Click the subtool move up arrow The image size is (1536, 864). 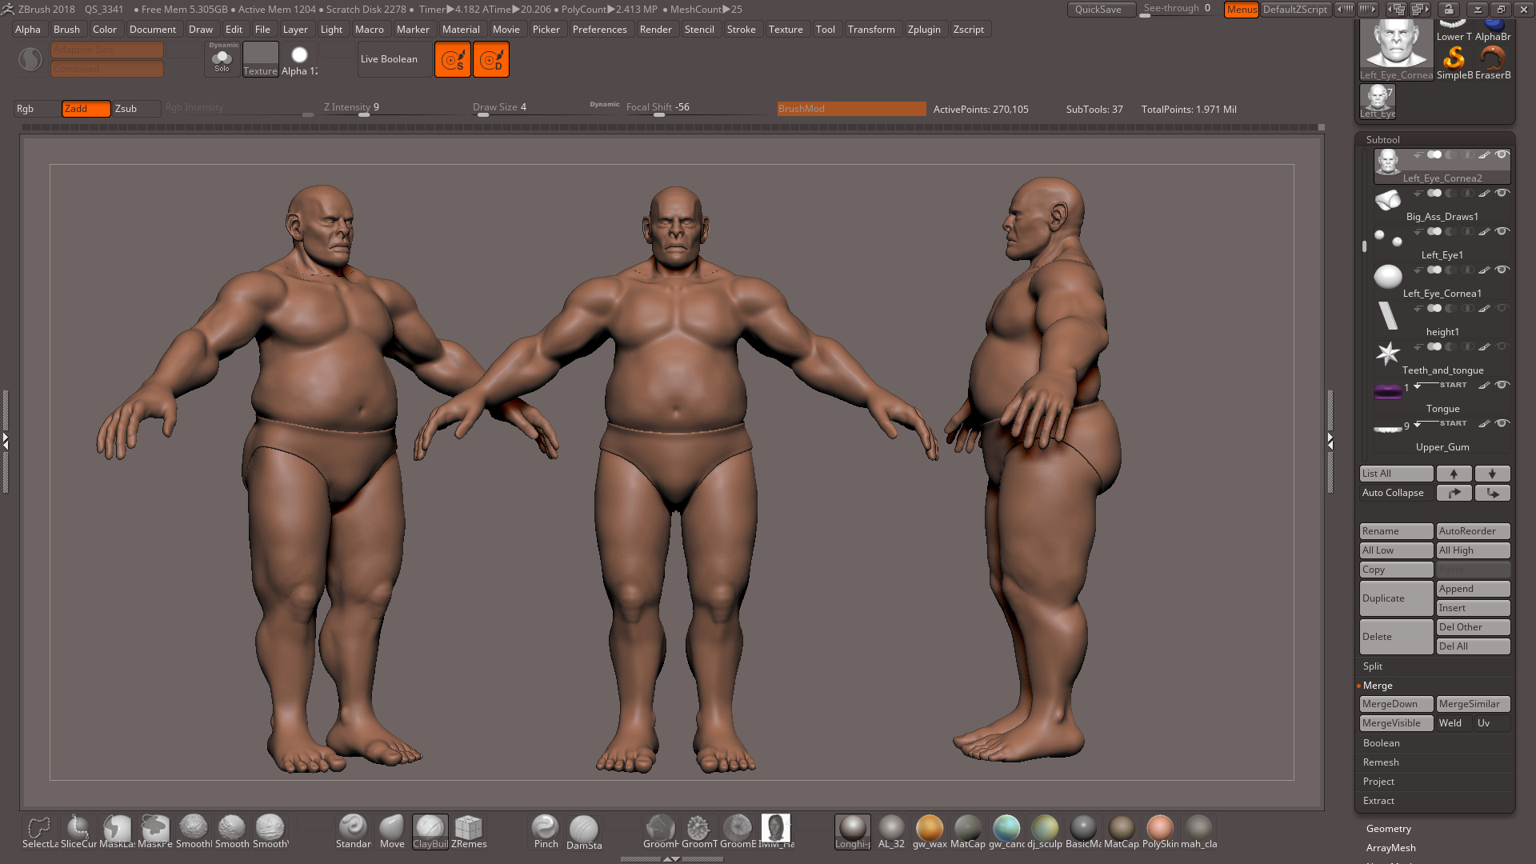(1454, 474)
